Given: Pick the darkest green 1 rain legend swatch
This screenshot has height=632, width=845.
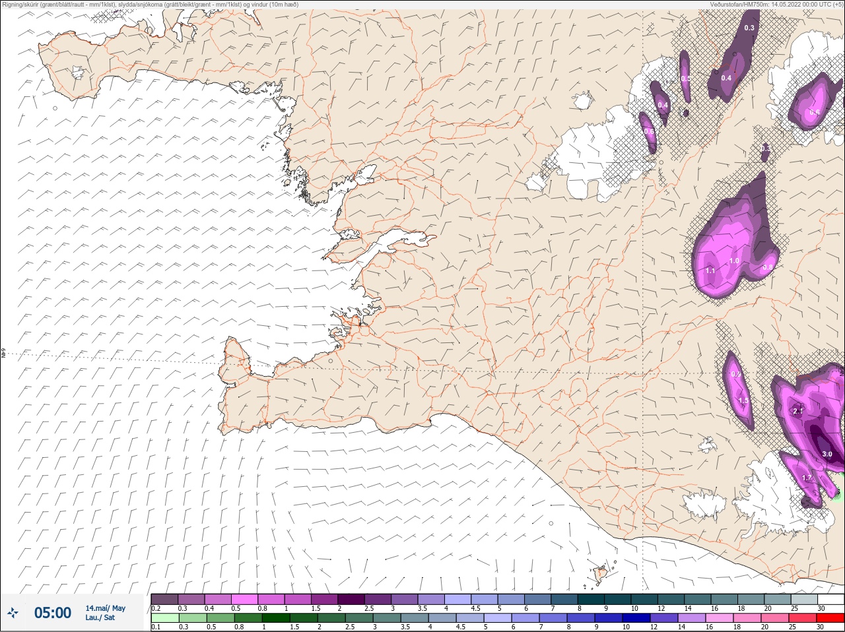Looking at the screenshot, I should coord(276,618).
